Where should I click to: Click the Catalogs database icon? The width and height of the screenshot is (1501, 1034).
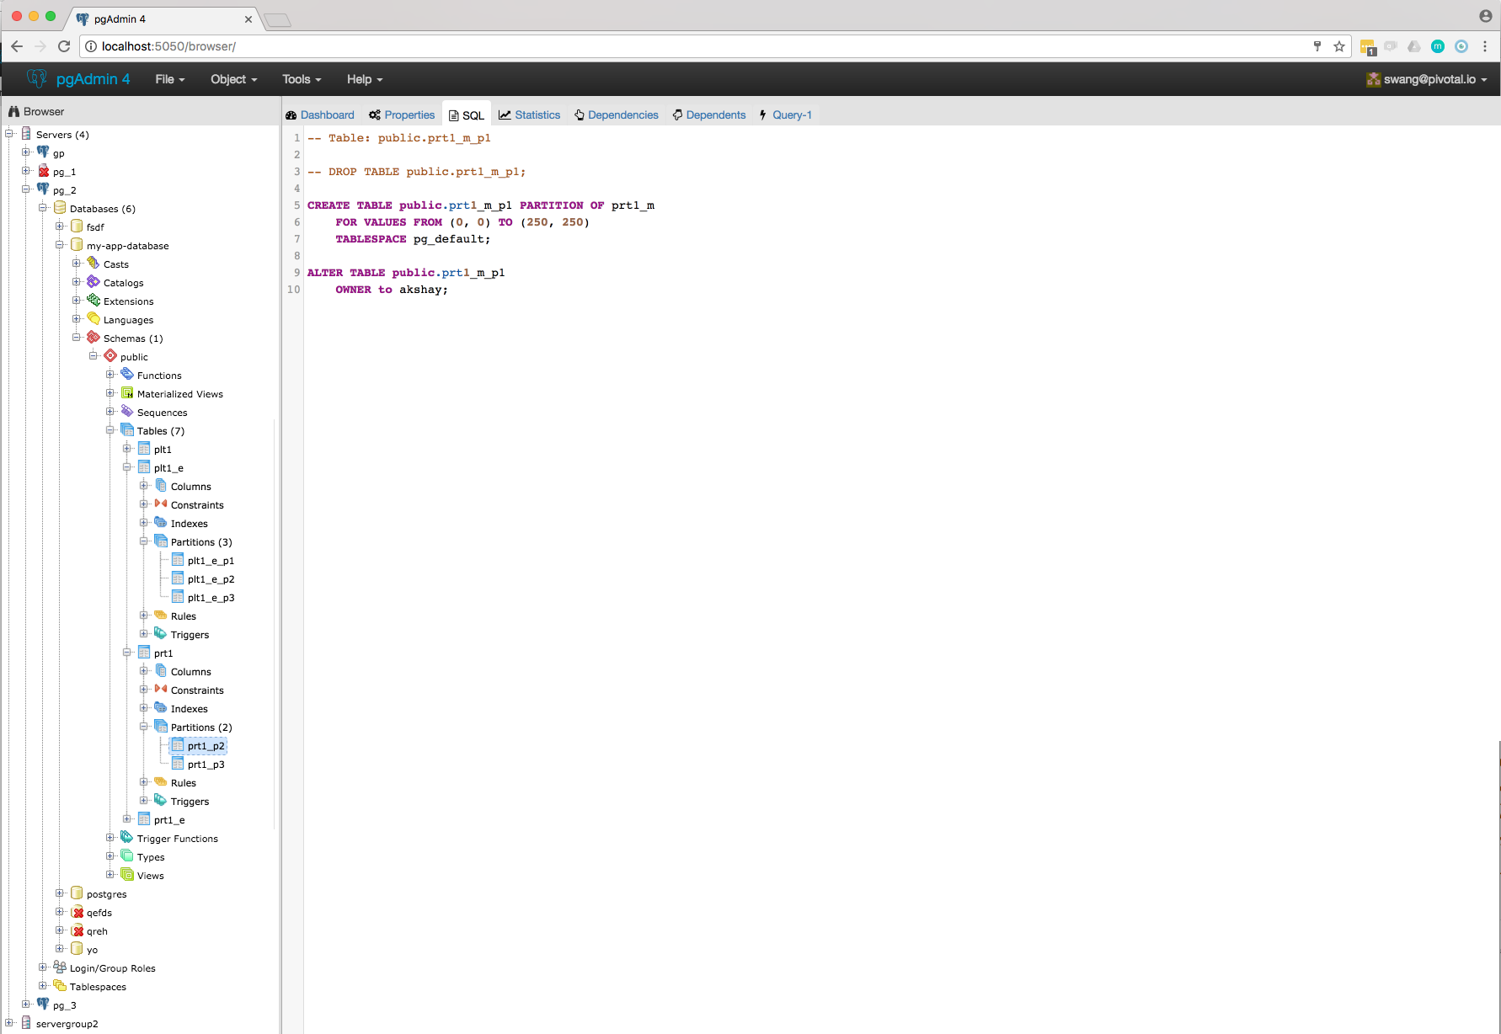93,282
